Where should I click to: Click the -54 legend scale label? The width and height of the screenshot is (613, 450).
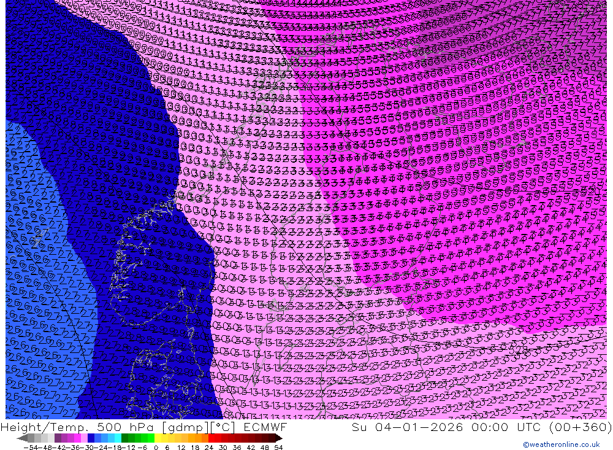click(31, 448)
